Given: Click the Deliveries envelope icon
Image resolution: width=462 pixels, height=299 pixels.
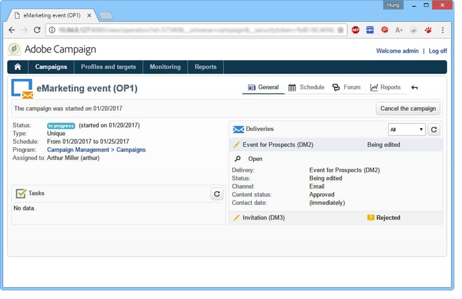Looking at the screenshot, I should pyautogui.click(x=238, y=129).
